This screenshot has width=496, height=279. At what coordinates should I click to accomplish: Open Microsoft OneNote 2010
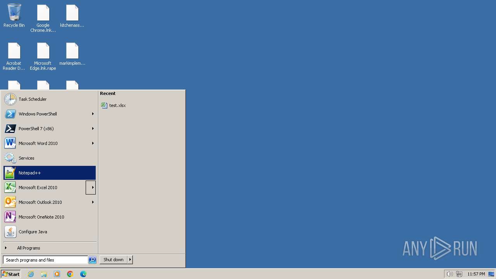(x=50, y=217)
